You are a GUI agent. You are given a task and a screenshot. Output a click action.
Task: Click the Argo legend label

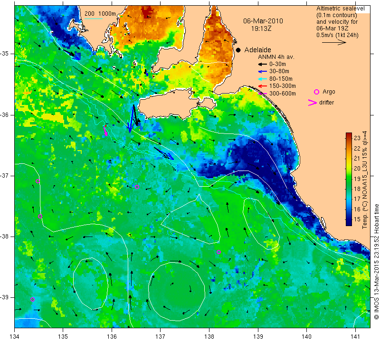329,92
